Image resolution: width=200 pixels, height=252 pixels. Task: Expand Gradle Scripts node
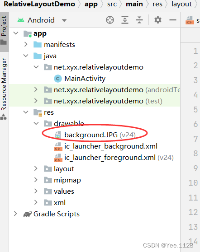pos(15,214)
